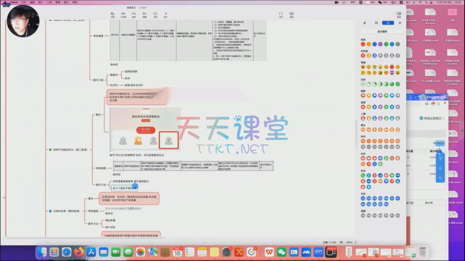Image resolution: width=465 pixels, height=261 pixels.
Task: Switch to the Markers tab in sidebar
Action: [388, 23]
